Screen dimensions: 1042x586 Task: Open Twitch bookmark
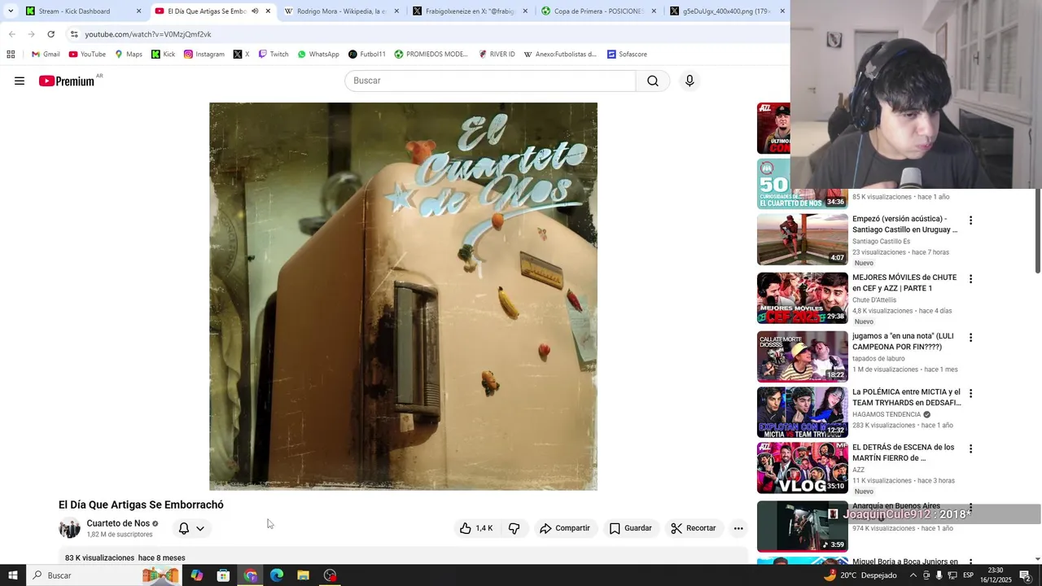pos(274,55)
